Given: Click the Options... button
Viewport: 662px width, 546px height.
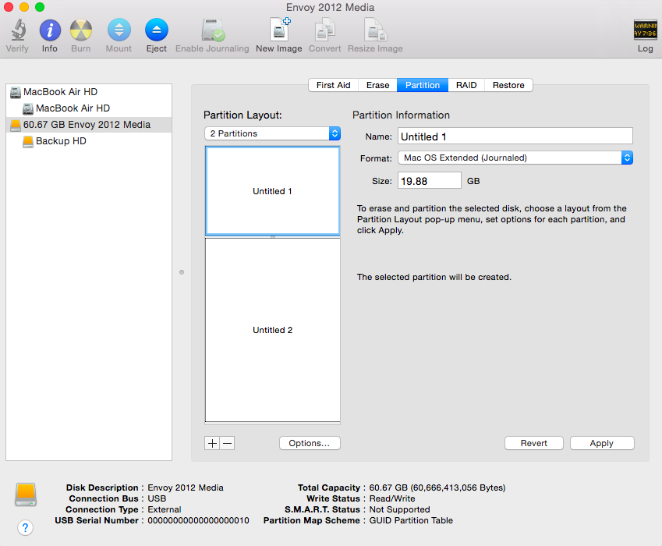Looking at the screenshot, I should click(x=310, y=443).
